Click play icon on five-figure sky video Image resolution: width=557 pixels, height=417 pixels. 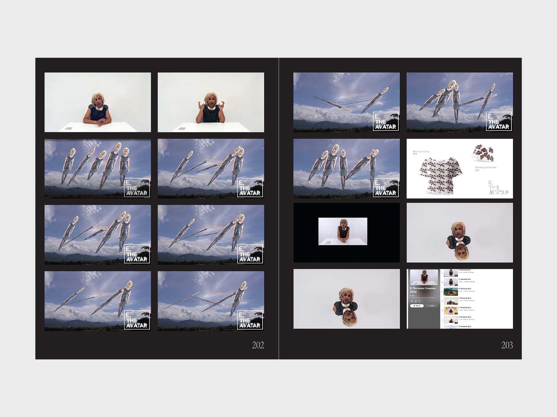click(46, 198)
